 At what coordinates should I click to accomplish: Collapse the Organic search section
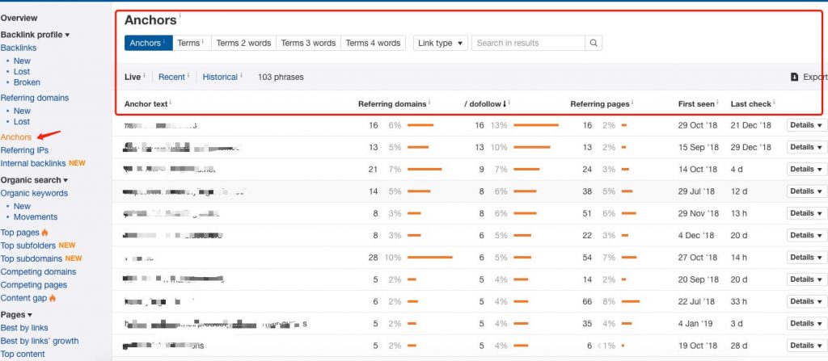[34, 180]
